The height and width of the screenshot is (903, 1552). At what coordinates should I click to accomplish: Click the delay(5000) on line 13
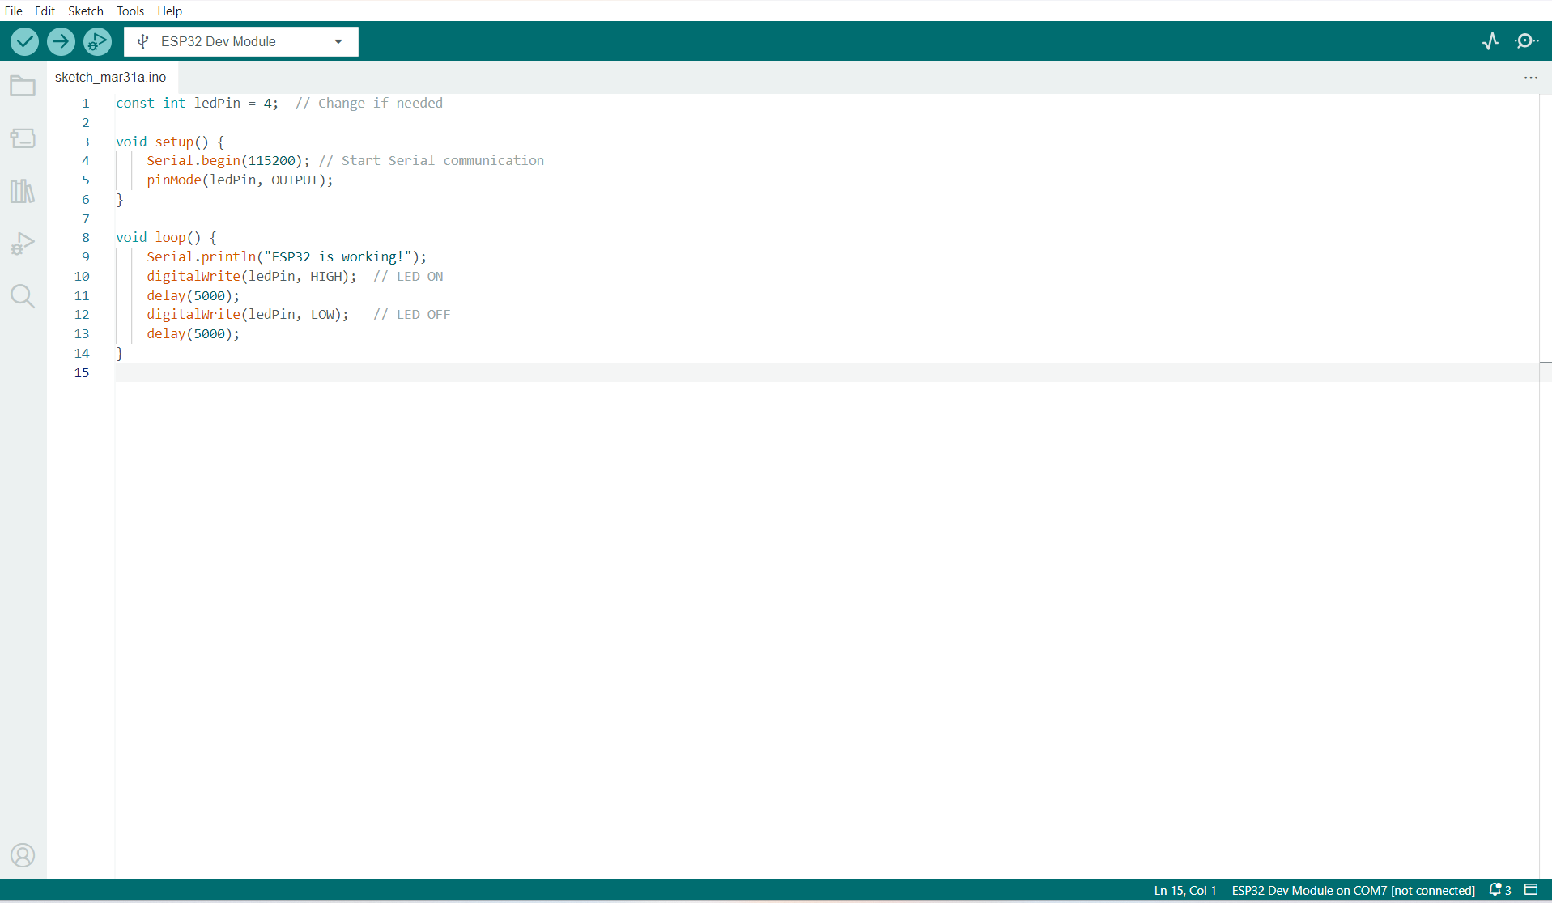point(193,334)
